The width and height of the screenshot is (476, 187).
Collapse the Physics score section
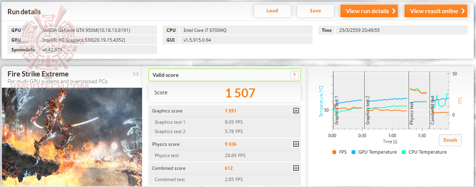coord(296,144)
